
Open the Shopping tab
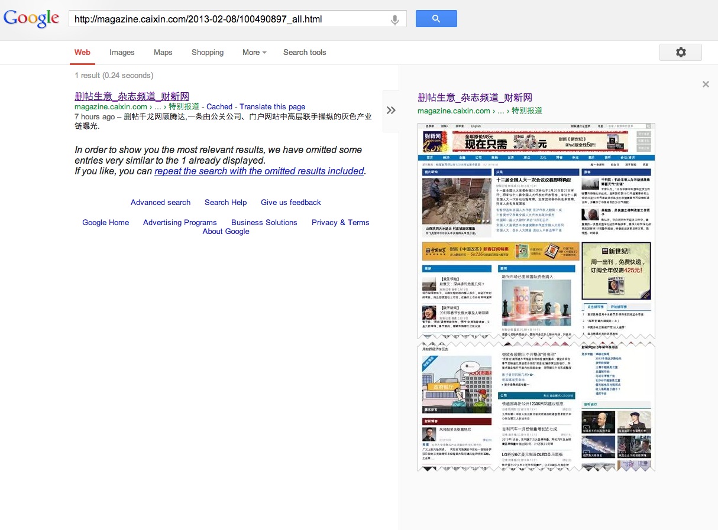click(x=208, y=52)
